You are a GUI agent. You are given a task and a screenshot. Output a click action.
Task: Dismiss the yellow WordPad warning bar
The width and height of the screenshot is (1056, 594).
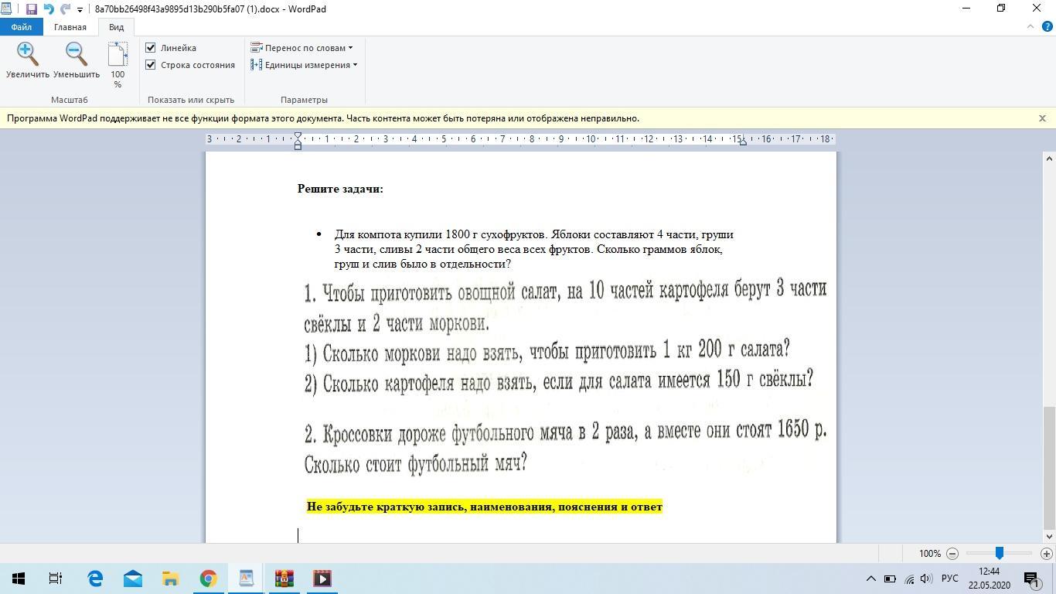point(1042,118)
